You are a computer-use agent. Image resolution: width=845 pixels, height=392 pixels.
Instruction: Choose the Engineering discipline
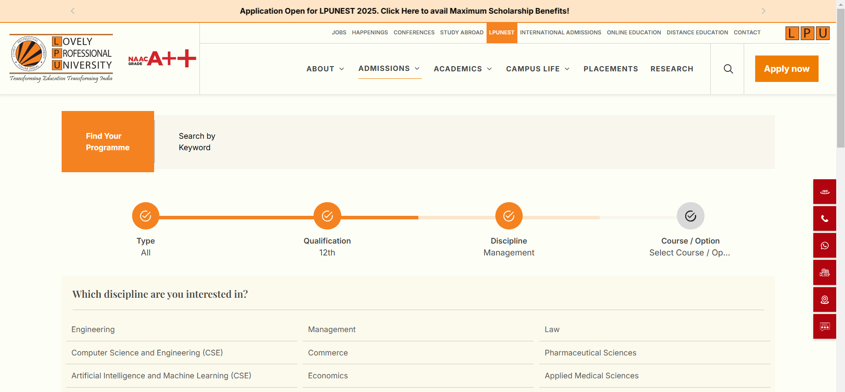[181, 329]
